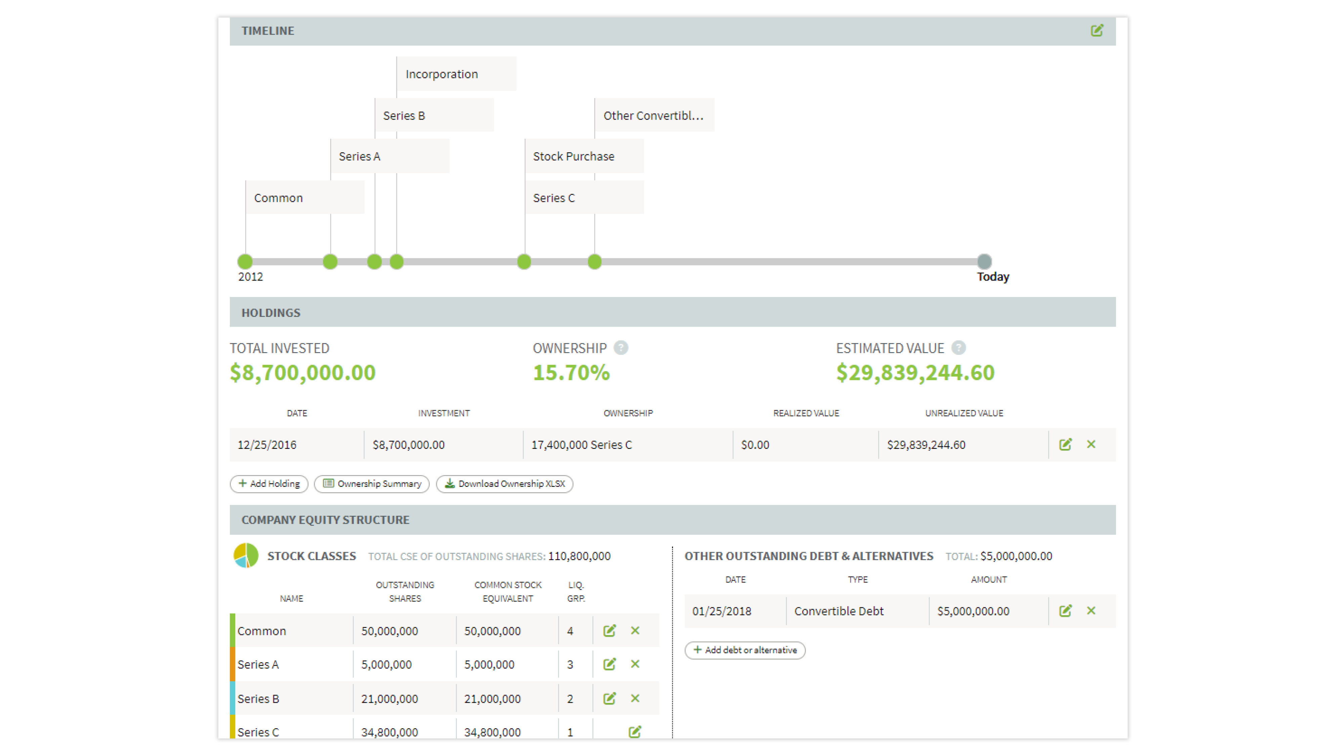The height and width of the screenshot is (756, 1344).
Task: Open the Ownership help tooltip
Action: coord(621,348)
